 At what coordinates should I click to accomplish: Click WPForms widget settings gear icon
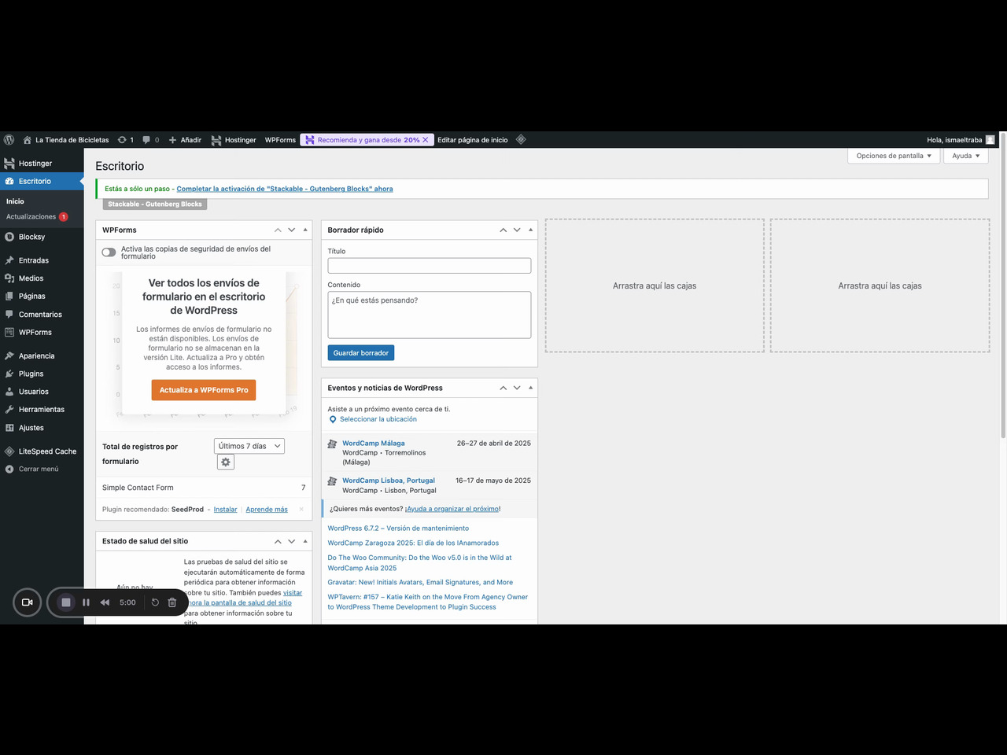coord(226,462)
